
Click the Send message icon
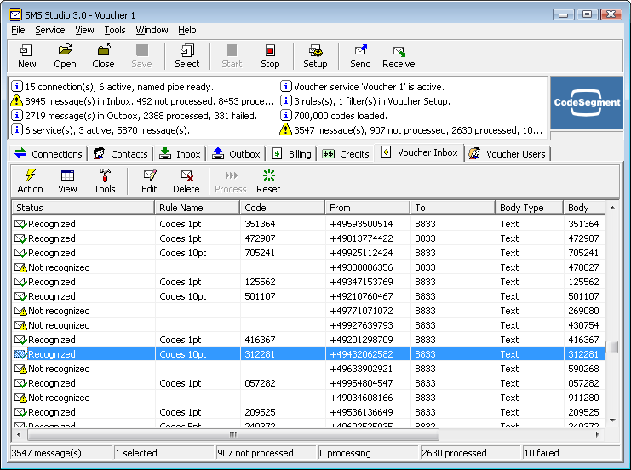point(360,56)
